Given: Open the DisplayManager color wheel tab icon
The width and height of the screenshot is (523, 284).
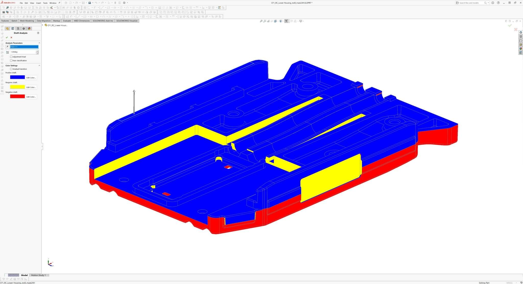Looking at the screenshot, I should (x=29, y=28).
